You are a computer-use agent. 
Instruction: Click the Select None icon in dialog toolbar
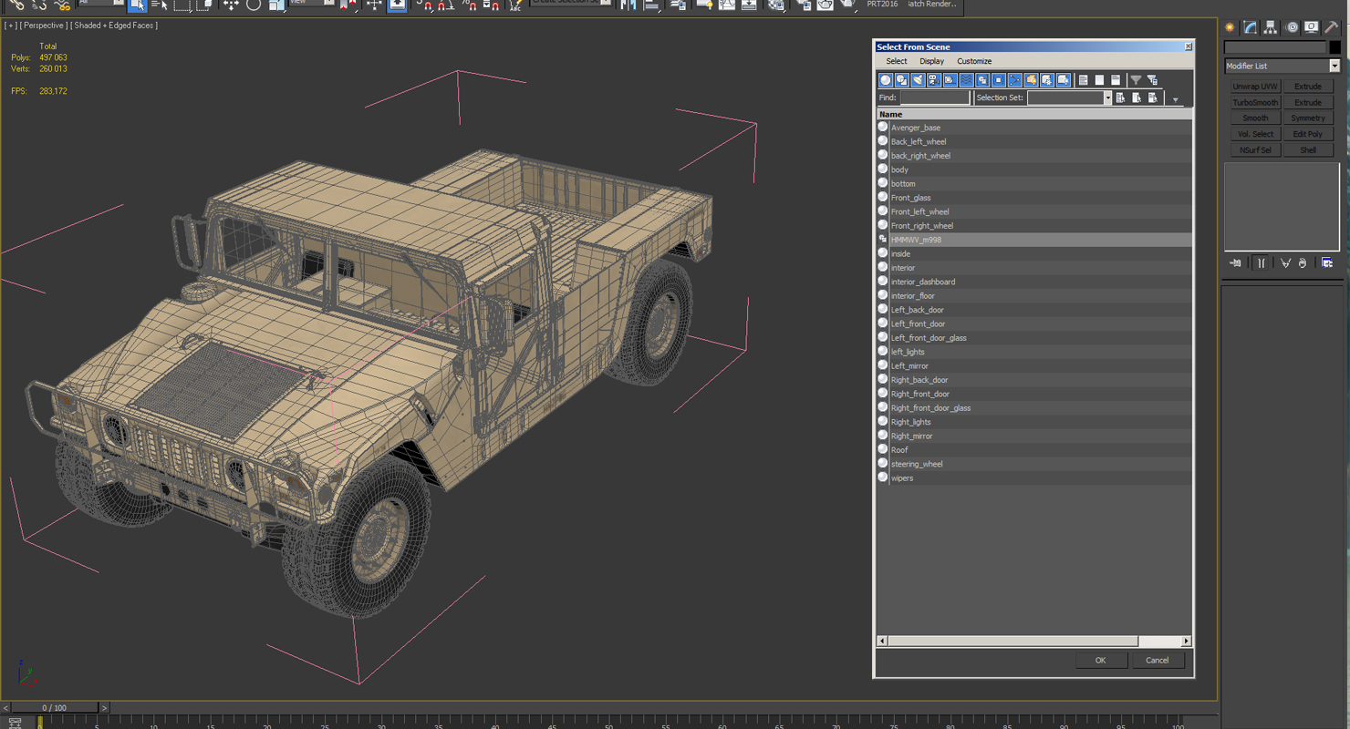tap(1099, 80)
